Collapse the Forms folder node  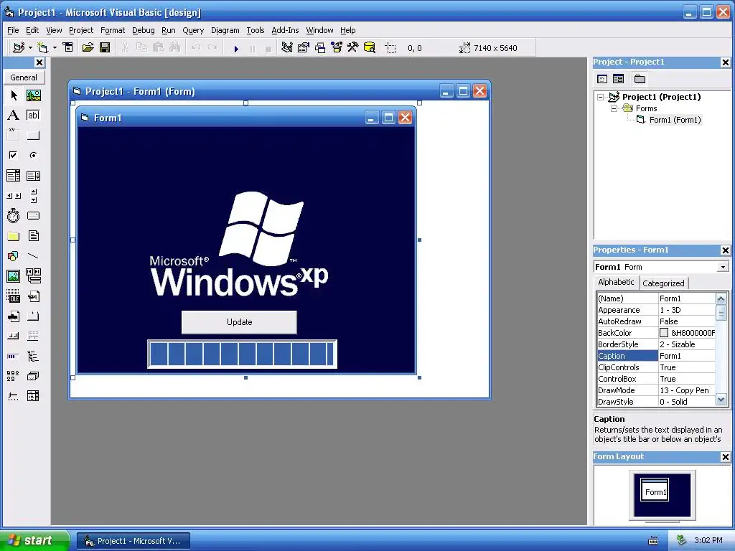pyautogui.click(x=614, y=109)
